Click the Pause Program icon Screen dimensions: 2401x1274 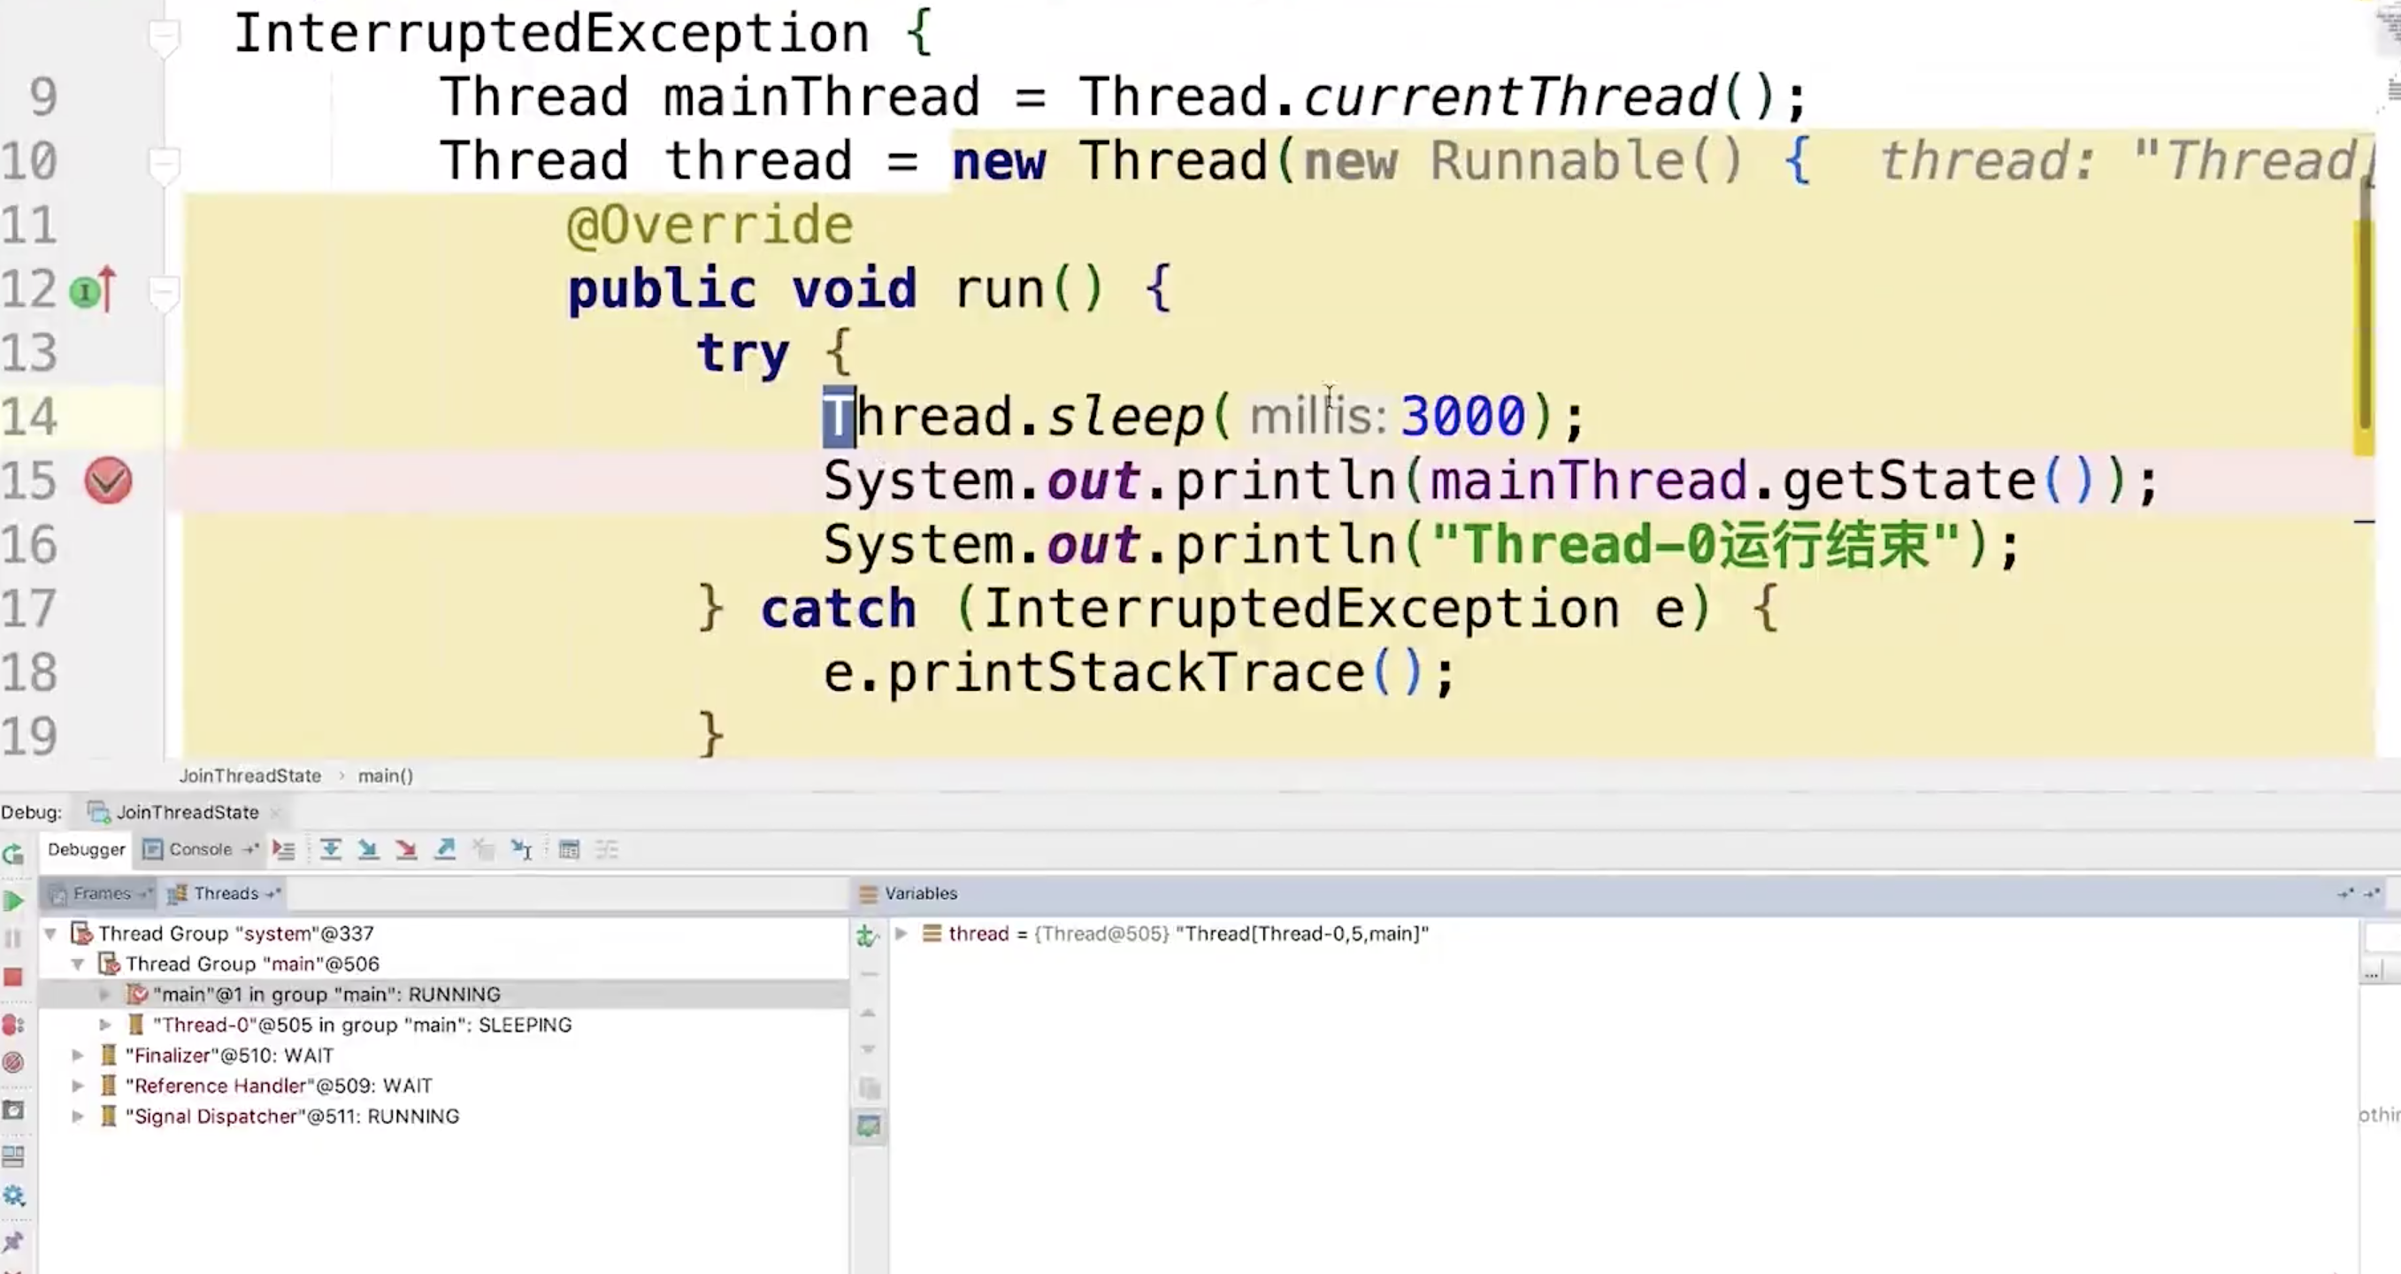[x=13, y=939]
